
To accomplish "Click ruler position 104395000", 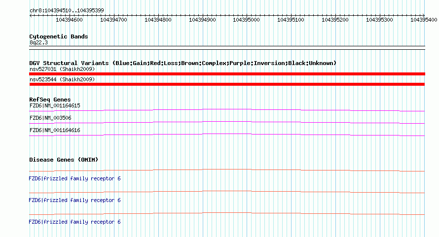I will tap(246, 20).
